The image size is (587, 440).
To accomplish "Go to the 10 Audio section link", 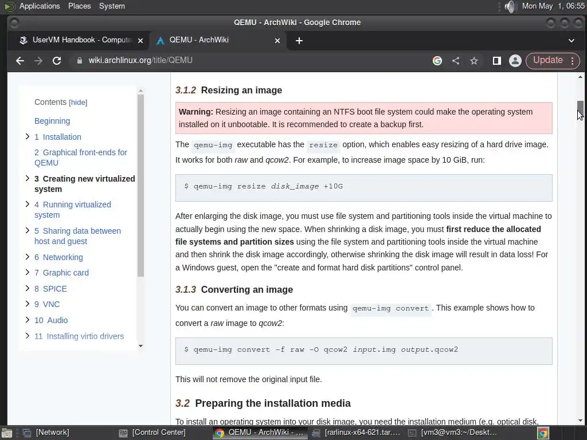I will coord(51,320).
